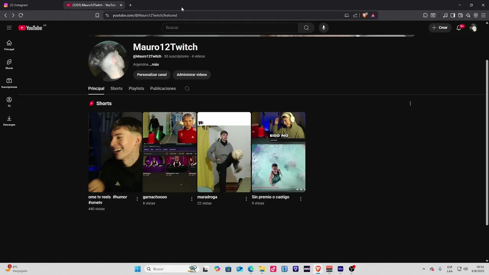489x275 pixels.
Task: Go forward to the next page
Action: [13, 15]
